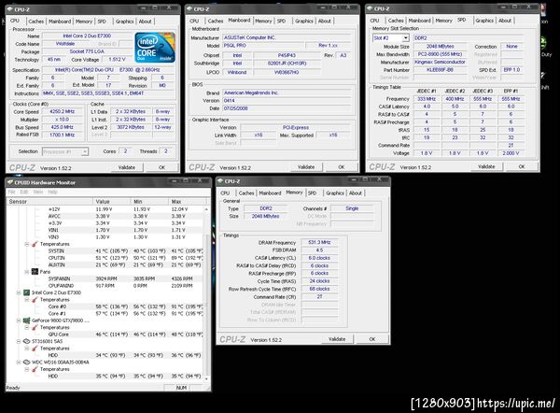
Task: Open CPU tab in the Mainboard window
Action: tap(194, 21)
